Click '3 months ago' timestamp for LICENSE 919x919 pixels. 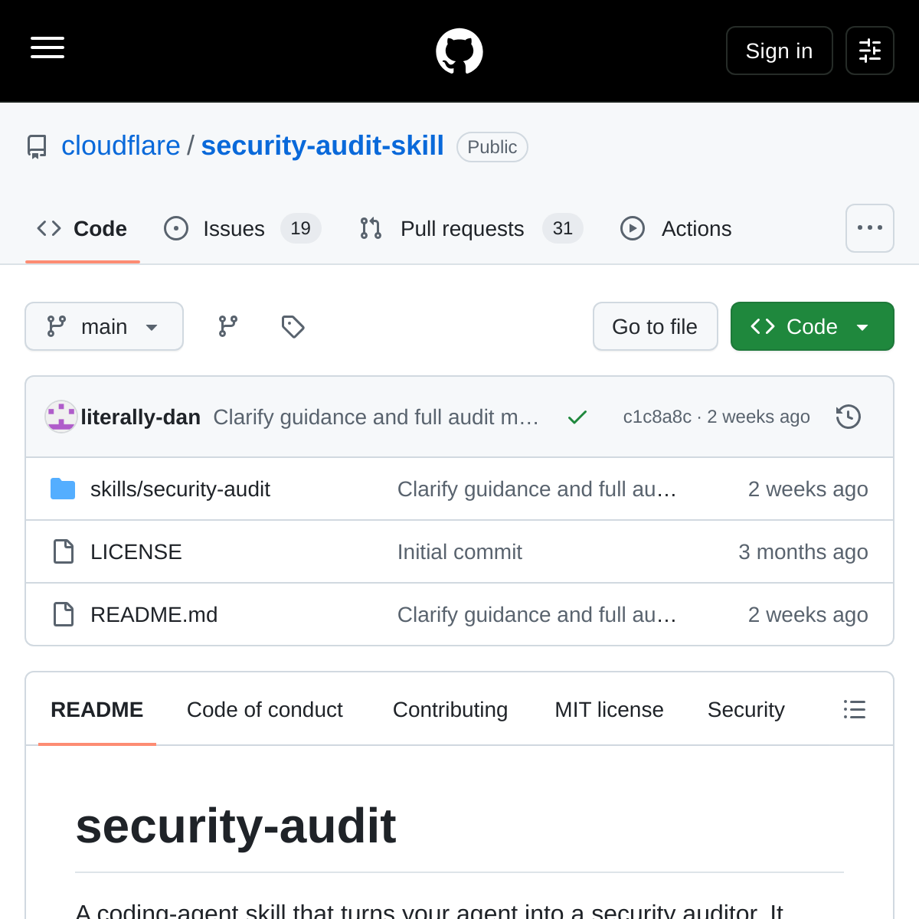click(x=803, y=551)
